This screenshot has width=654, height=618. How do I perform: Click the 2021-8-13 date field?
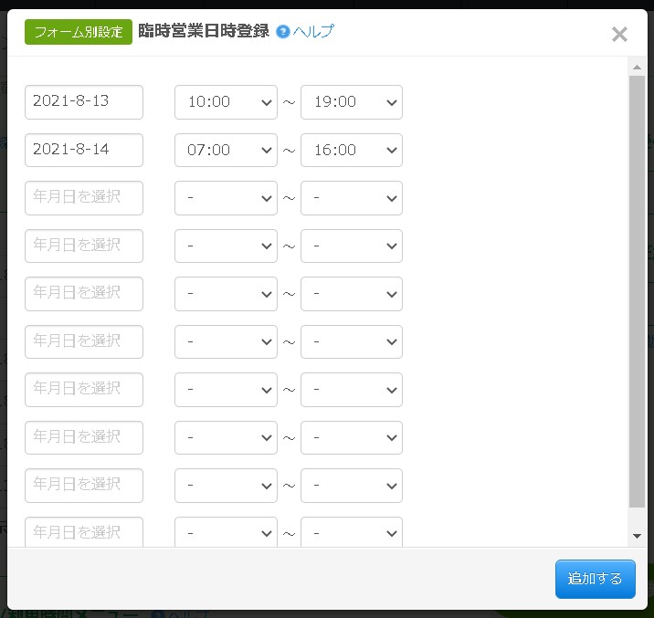click(84, 102)
